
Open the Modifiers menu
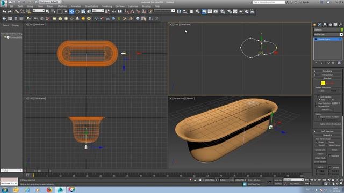click(x=62, y=6)
